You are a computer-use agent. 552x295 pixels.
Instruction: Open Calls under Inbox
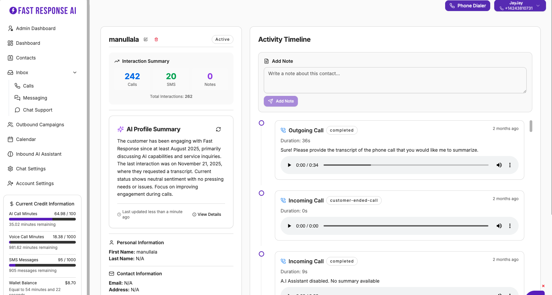[x=28, y=86]
